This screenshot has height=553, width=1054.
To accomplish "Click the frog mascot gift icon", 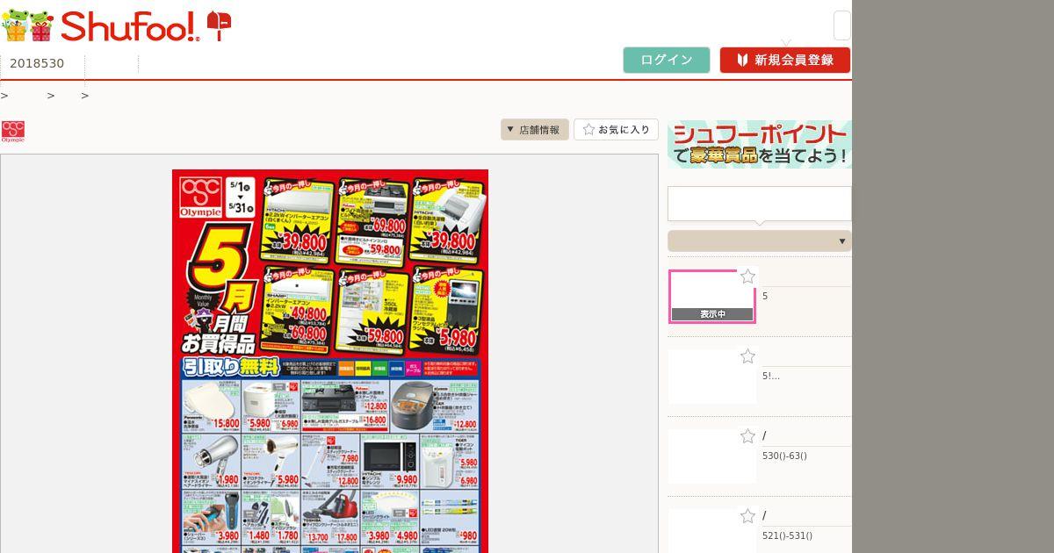I will pyautogui.click(x=28, y=25).
